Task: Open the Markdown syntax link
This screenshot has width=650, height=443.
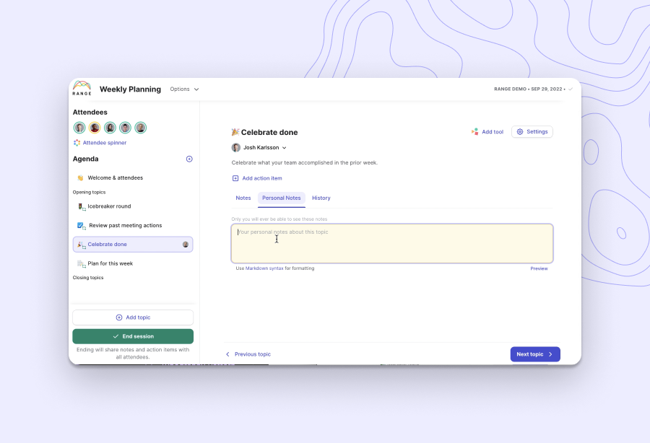Action: coord(264,268)
